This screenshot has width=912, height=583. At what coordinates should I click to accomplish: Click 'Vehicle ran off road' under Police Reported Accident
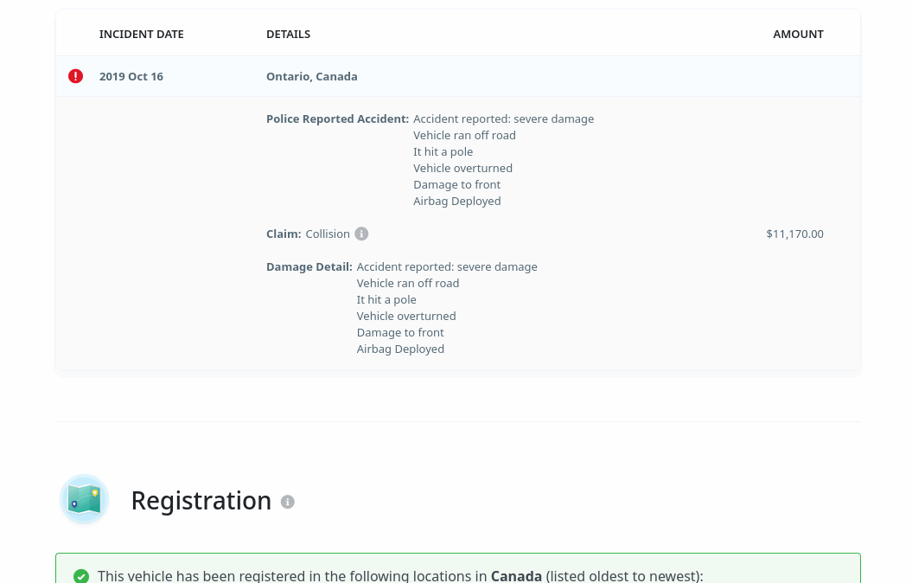tap(465, 136)
